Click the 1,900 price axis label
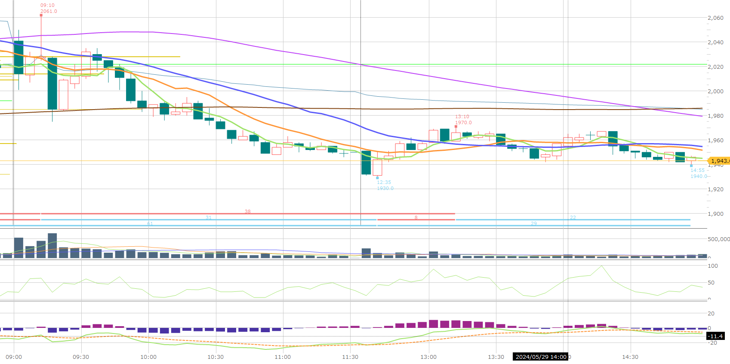Image resolution: width=730 pixels, height=364 pixels. (715, 214)
